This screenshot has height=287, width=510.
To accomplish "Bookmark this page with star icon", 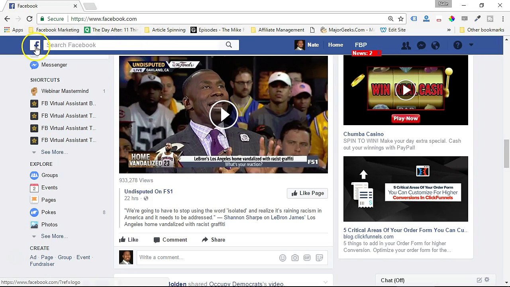I will (401, 19).
